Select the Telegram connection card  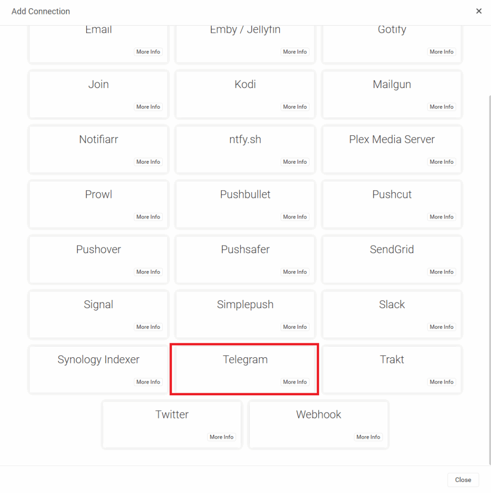click(x=245, y=369)
